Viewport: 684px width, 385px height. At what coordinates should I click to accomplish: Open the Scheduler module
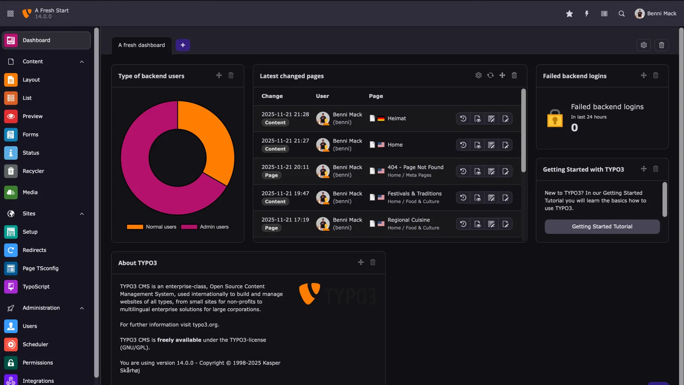pyautogui.click(x=35, y=344)
